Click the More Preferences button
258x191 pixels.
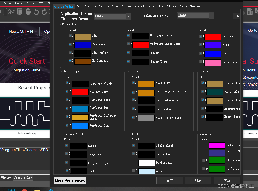[x=70, y=180]
